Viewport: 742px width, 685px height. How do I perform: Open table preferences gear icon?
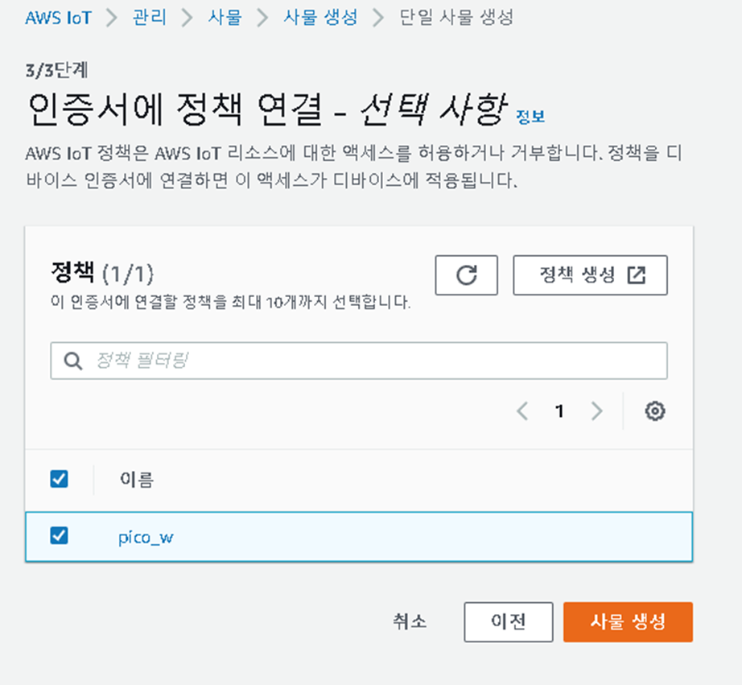[655, 411]
